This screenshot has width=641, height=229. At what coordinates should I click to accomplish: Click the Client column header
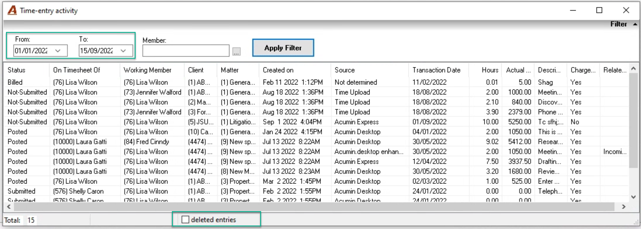(x=196, y=70)
